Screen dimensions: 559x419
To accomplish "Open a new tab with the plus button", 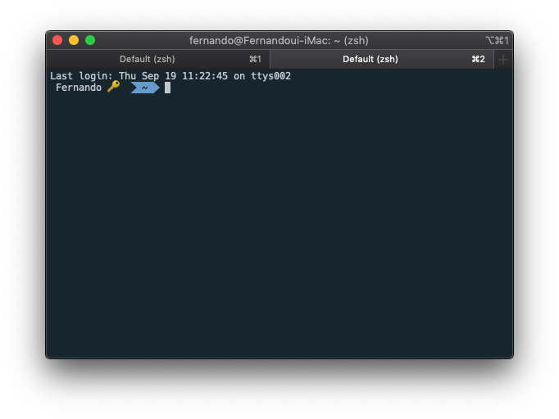I will pyautogui.click(x=503, y=59).
